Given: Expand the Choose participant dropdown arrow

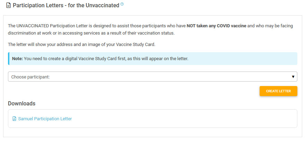Looking at the screenshot, I should 293,77.
